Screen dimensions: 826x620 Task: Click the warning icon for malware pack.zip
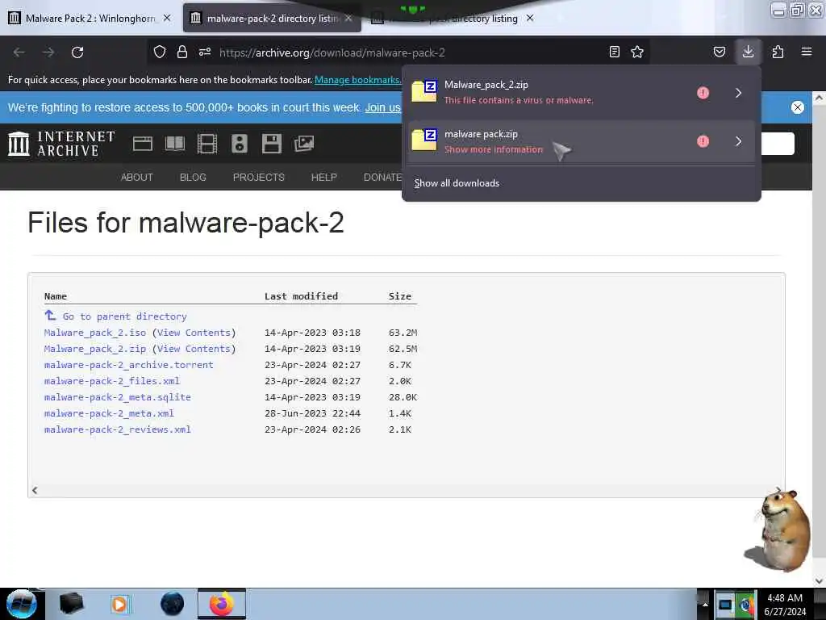tap(703, 141)
